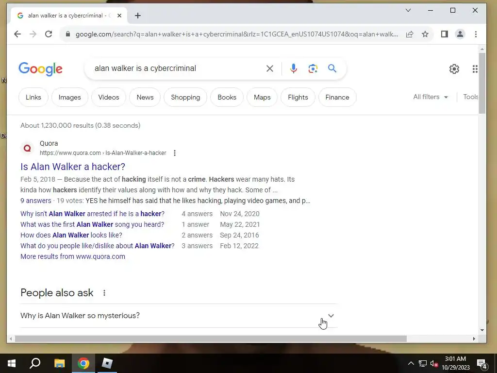
Task: Filter results by Links
Action: pyautogui.click(x=33, y=97)
